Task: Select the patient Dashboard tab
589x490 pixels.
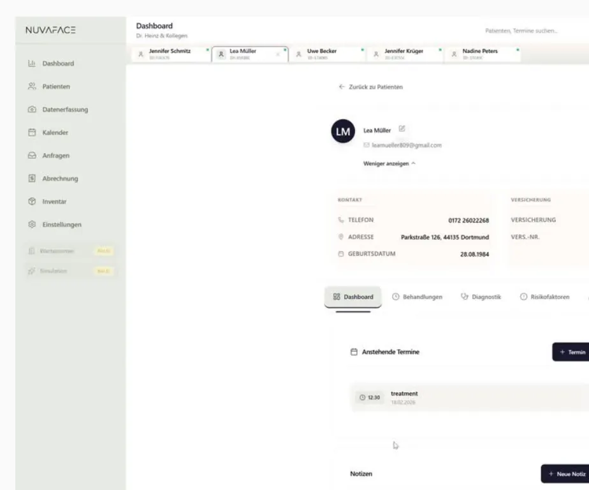Action: tap(353, 297)
